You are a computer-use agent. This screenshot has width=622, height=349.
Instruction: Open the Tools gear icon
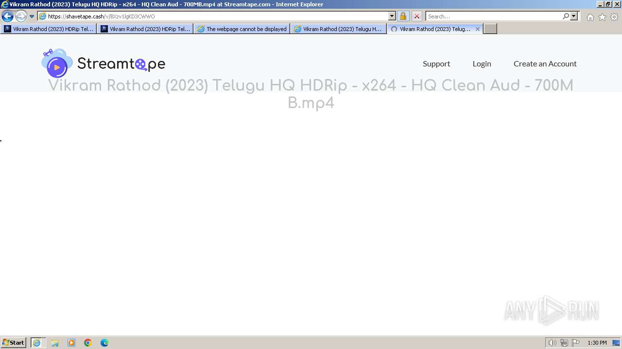point(614,17)
